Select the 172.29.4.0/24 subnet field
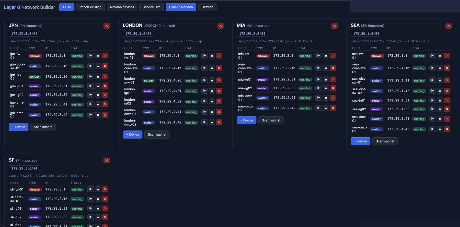Viewport: 460px width, 227px height. tap(138, 34)
